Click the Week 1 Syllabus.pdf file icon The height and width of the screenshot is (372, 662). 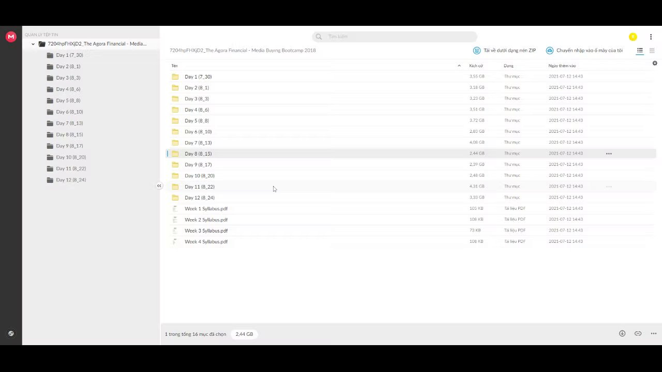click(x=175, y=209)
